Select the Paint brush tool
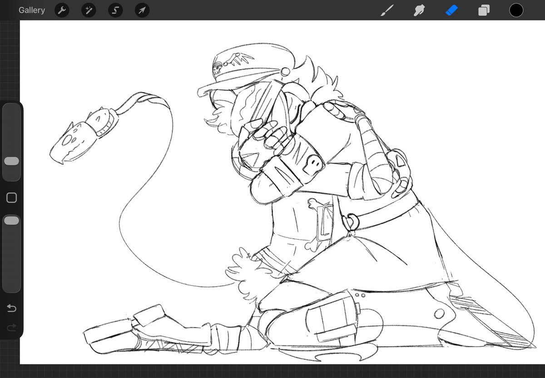 point(386,10)
